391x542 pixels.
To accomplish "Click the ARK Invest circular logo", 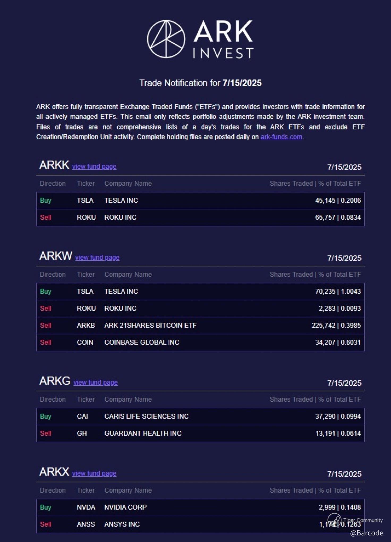I will pos(166,39).
